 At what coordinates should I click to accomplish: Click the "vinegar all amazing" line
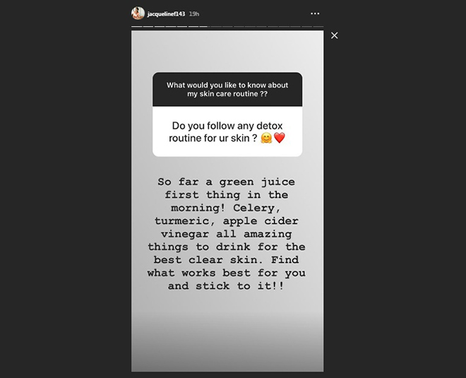[227, 234]
